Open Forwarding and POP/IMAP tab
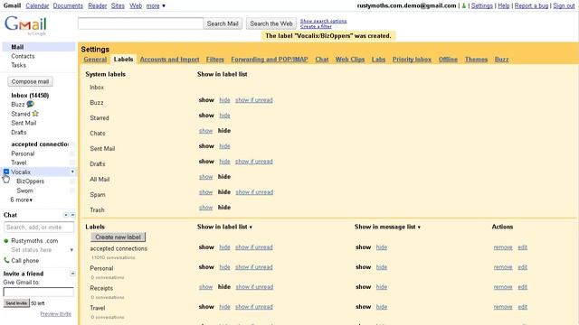The width and height of the screenshot is (579, 325). (x=270, y=60)
